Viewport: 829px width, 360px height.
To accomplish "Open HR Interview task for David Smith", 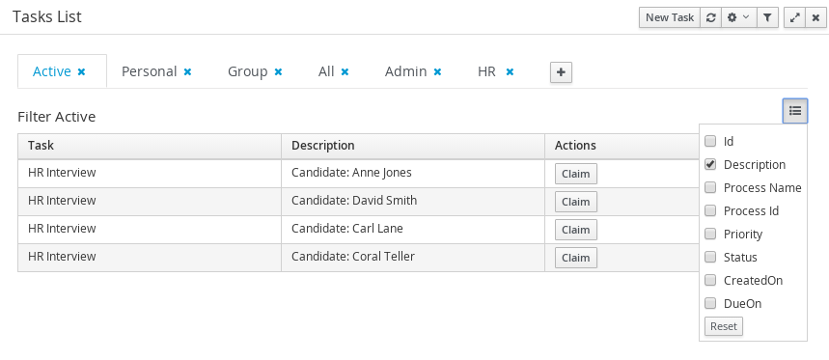I will [62, 201].
